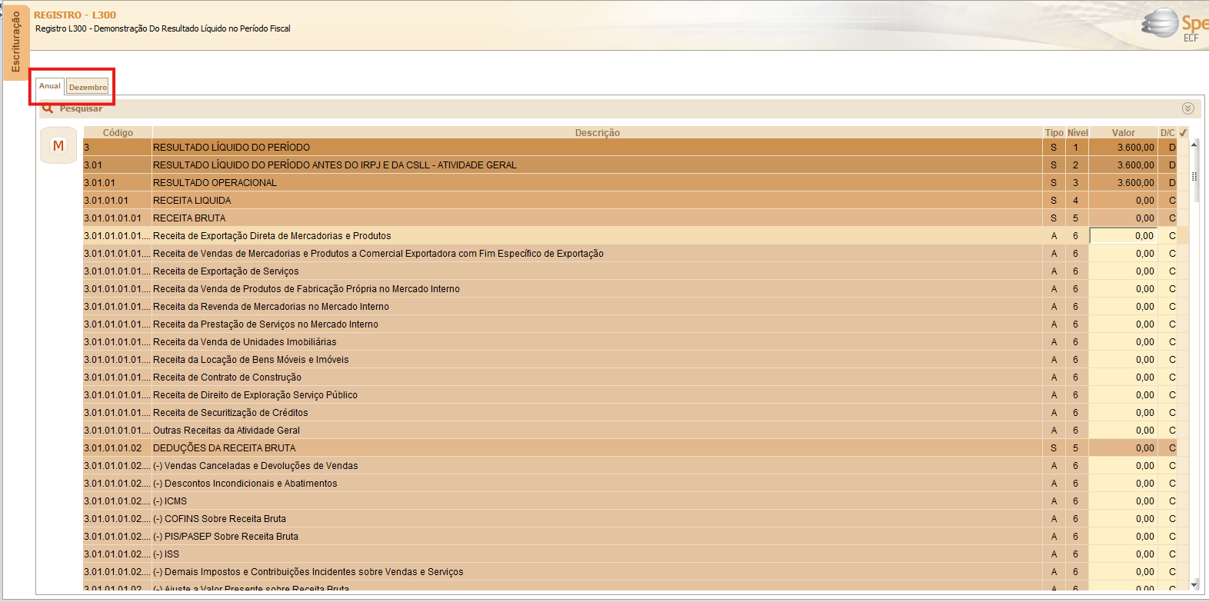Click the M button beside the table
Viewport: 1209px width, 602px height.
[x=58, y=145]
